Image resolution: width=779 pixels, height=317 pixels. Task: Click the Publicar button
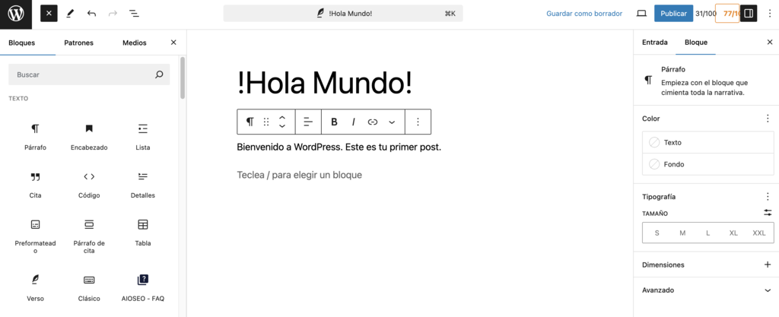click(674, 14)
